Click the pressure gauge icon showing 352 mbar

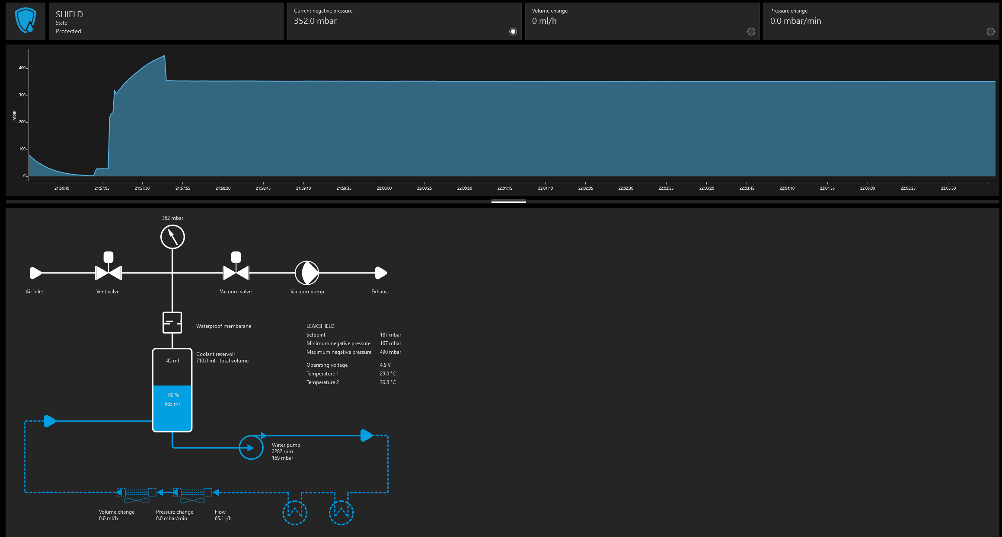tap(172, 237)
